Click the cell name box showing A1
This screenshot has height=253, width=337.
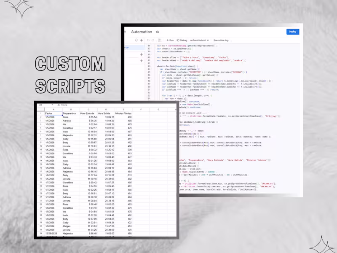[x=41, y=105]
